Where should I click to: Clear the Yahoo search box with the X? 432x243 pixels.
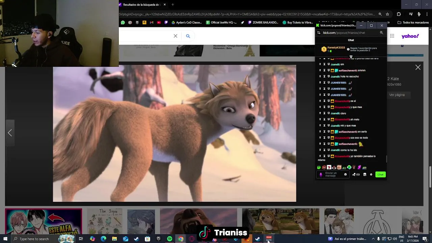175,36
